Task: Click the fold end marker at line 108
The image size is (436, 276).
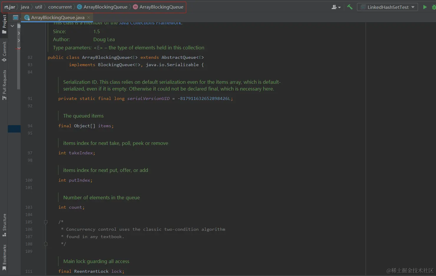Action: coord(46,244)
